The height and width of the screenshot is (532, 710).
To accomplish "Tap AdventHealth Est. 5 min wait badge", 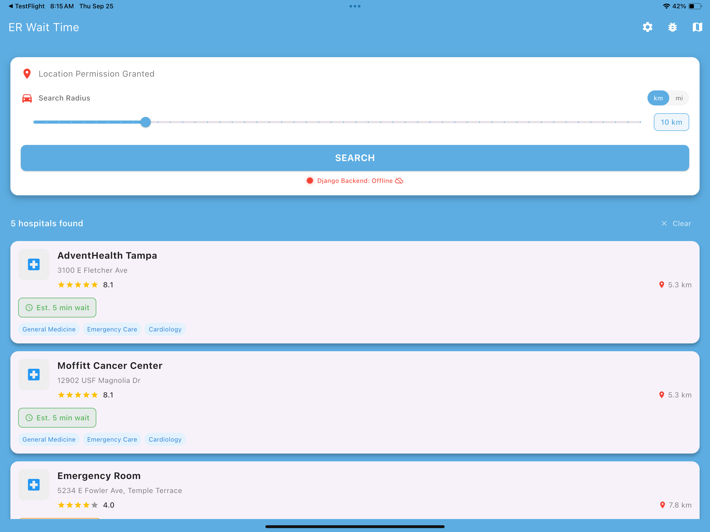I will click(x=57, y=308).
